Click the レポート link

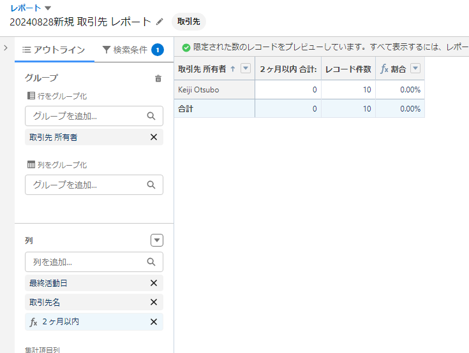click(x=26, y=8)
